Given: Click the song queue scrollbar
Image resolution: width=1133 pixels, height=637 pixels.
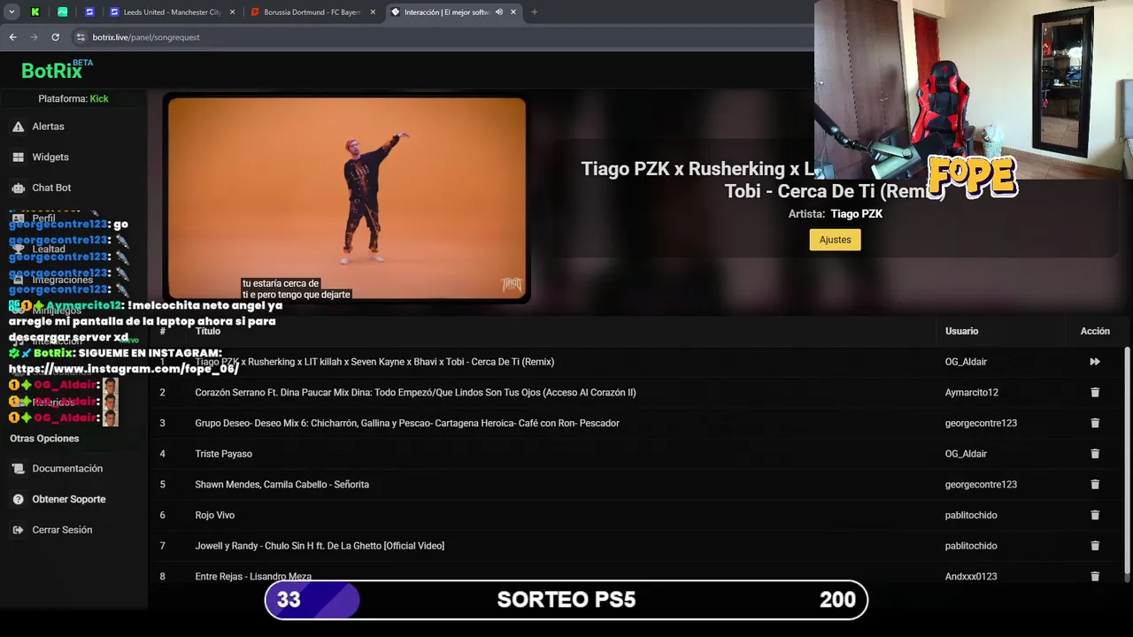Looking at the screenshot, I should 1127,460.
